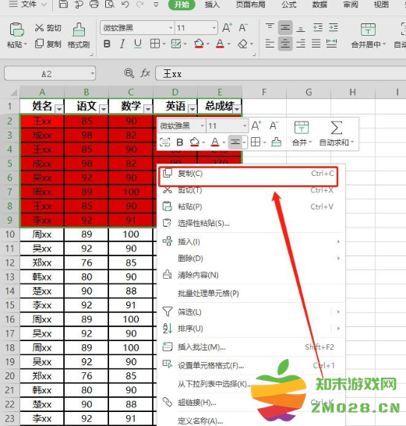Toggle top align in ribbon
Screen dimensions: 406x426
(270, 27)
